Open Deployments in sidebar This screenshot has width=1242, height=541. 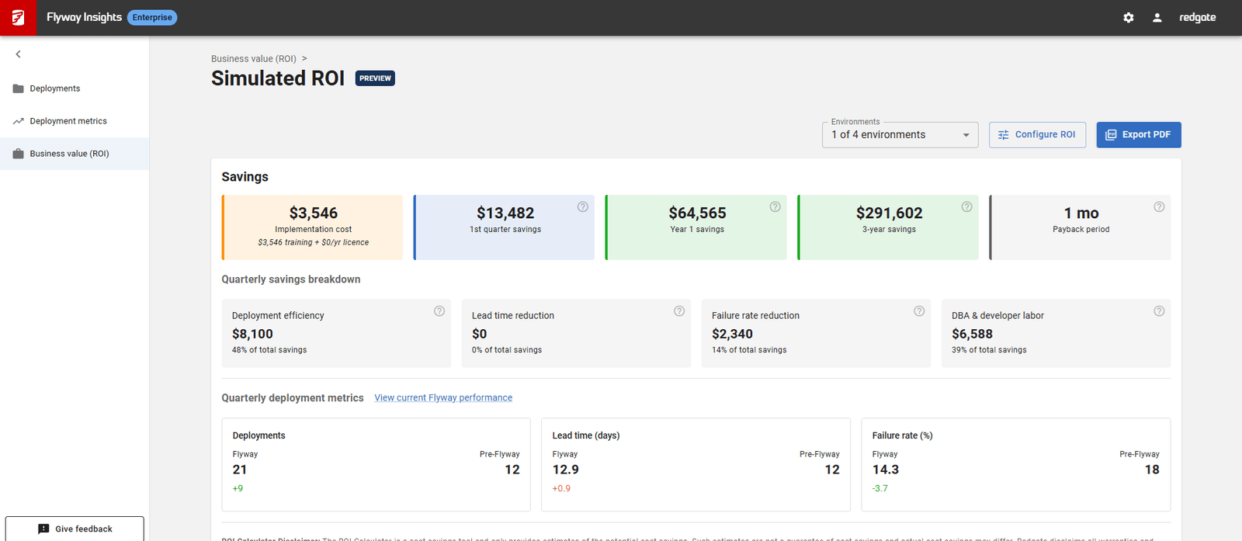coord(75,88)
